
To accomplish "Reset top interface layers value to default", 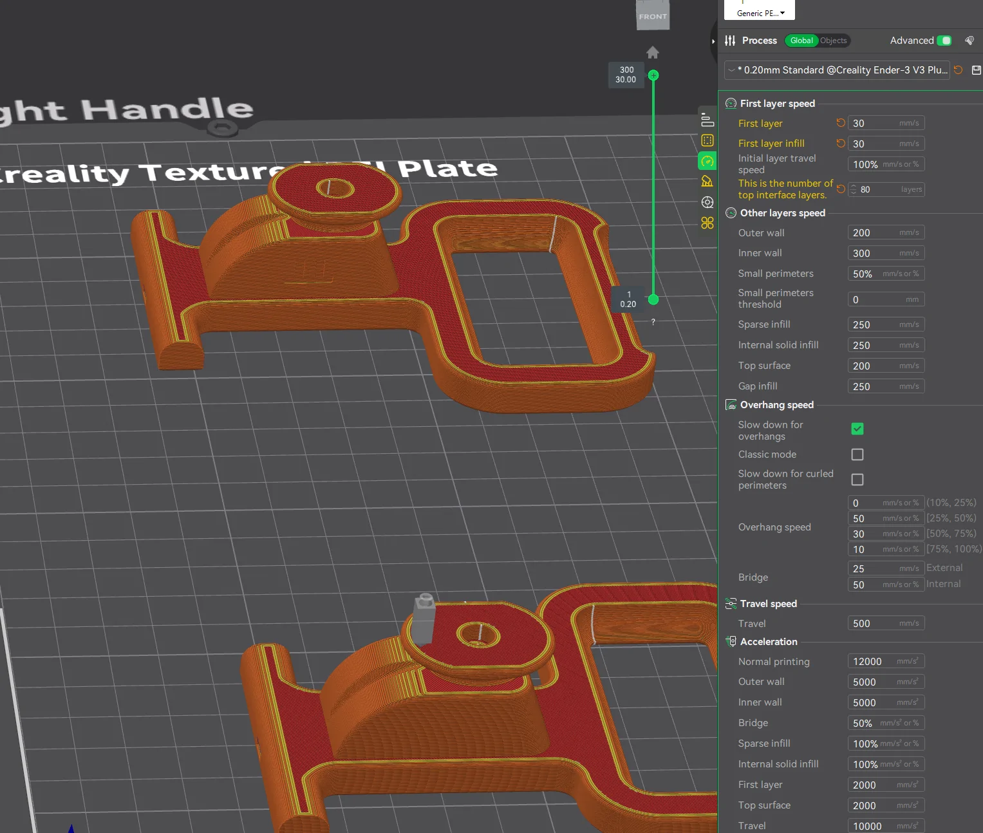I will pyautogui.click(x=841, y=189).
